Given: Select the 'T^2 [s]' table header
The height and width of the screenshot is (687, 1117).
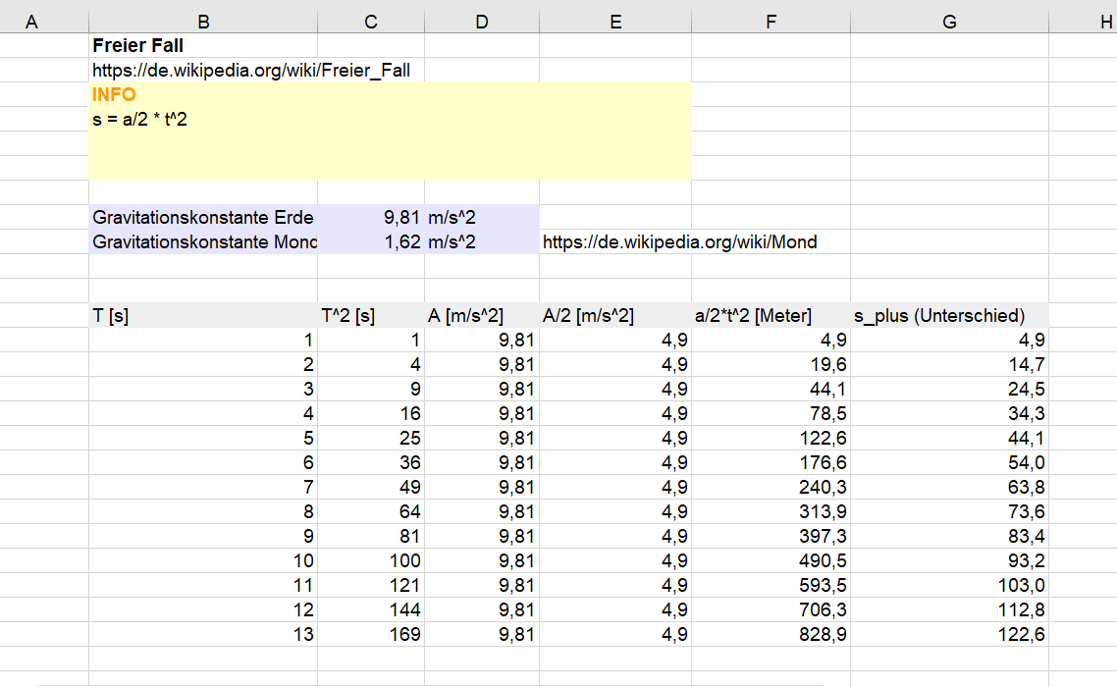Looking at the screenshot, I should tap(370, 315).
